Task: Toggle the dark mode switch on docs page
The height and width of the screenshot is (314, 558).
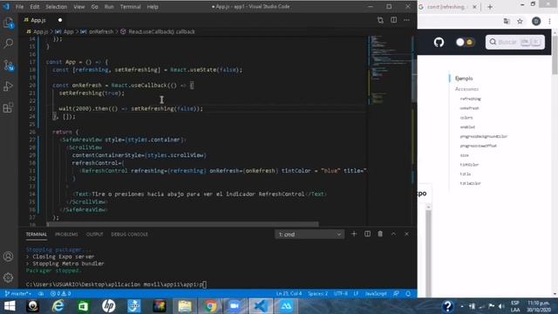Action: (465, 42)
